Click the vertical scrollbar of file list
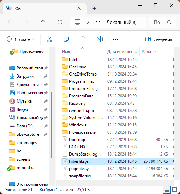This screenshot has width=180, height=194. pyautogui.click(x=177, y=125)
